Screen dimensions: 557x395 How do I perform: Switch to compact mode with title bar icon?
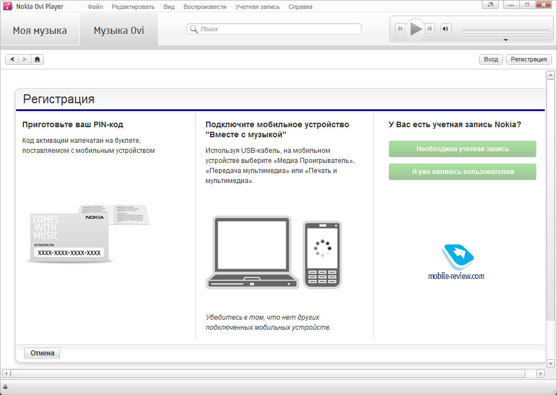tap(490, 5)
